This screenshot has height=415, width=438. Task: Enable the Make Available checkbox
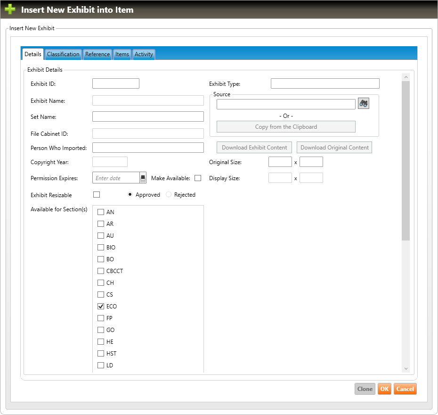(198, 178)
